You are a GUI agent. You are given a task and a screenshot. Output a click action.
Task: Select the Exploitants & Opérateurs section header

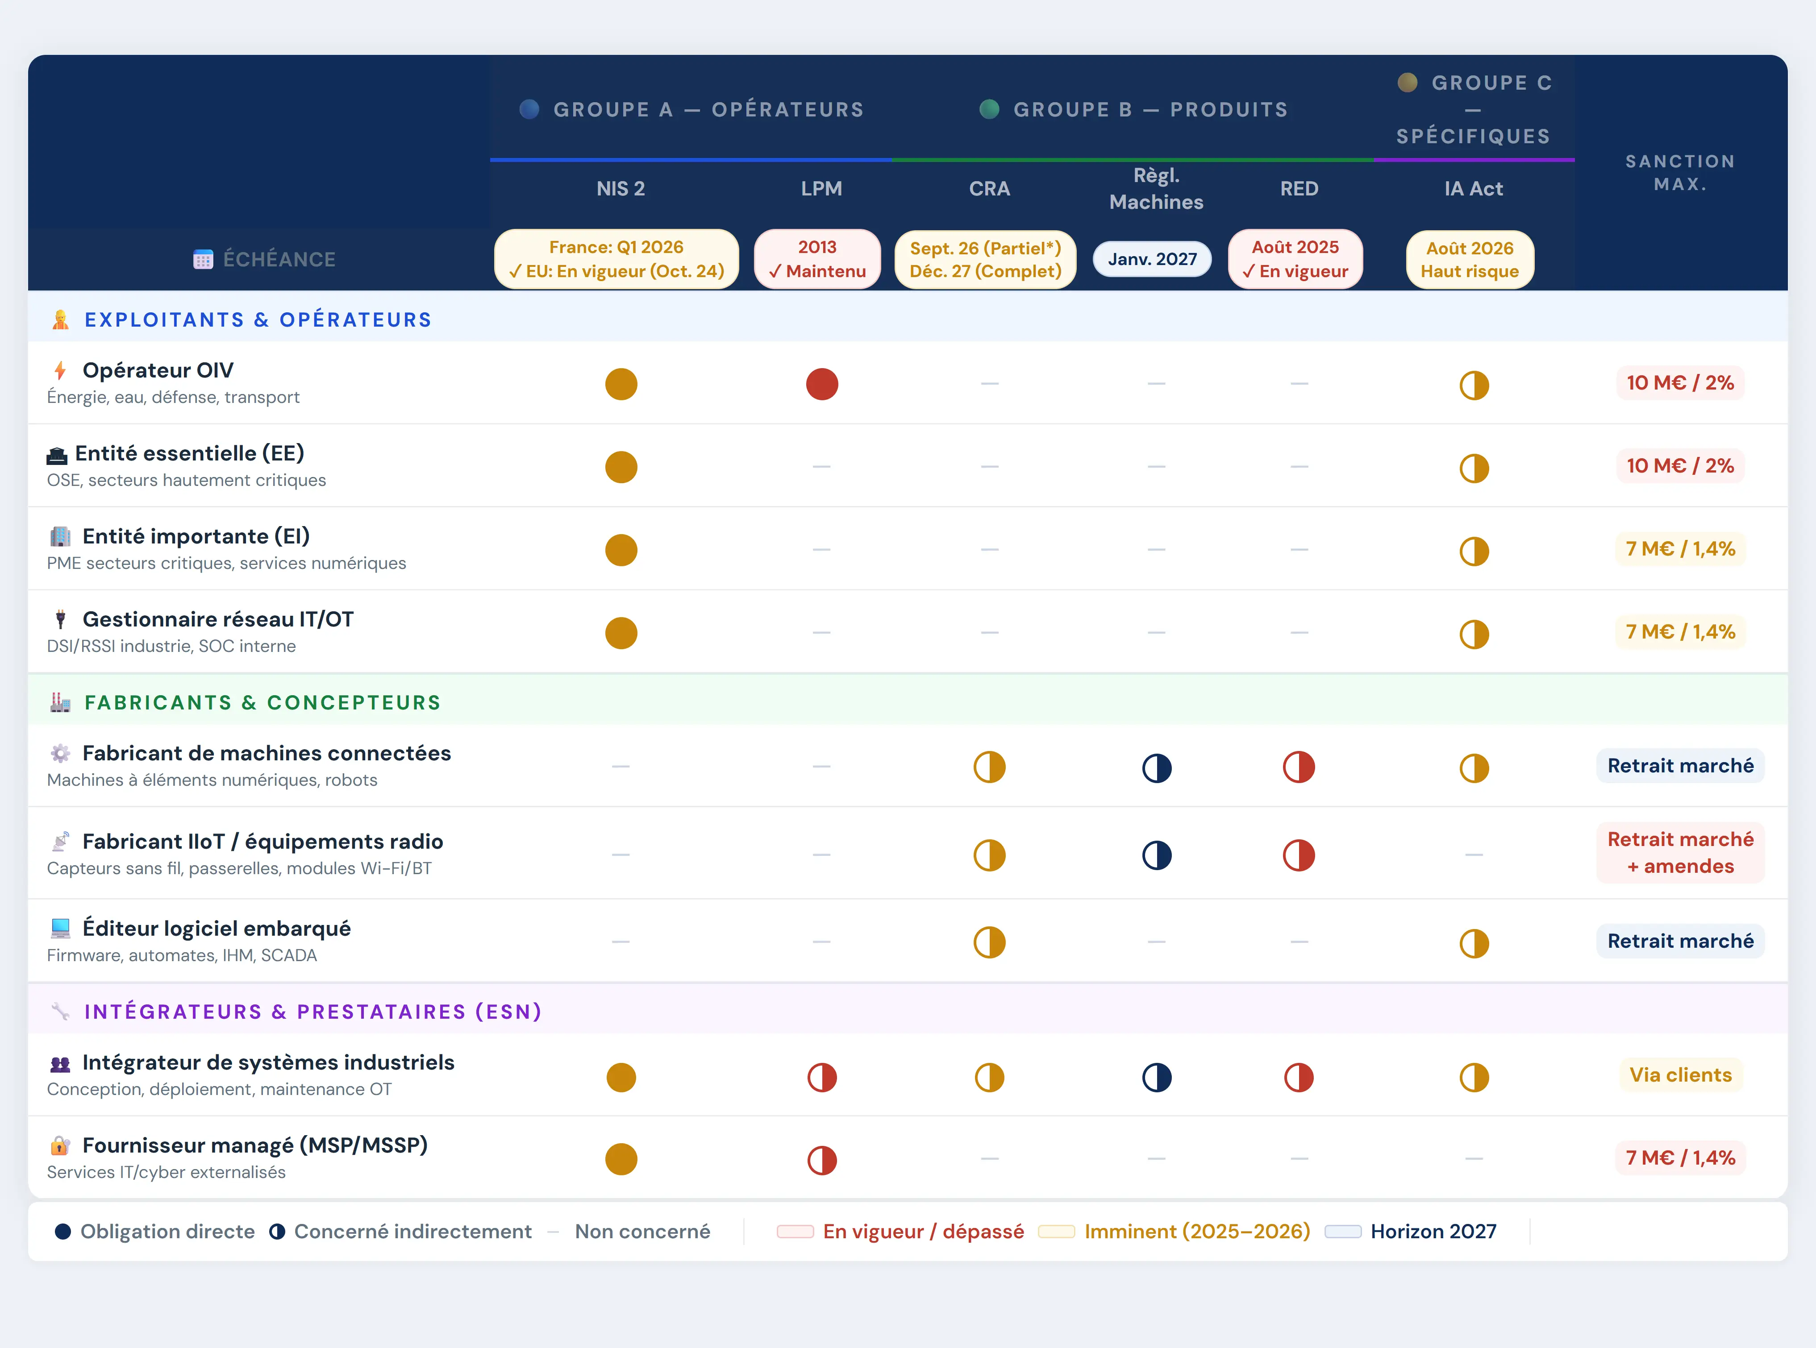click(258, 320)
